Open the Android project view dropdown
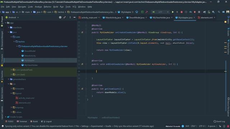Image resolution: width=230 pixels, height=129 pixels. click(x=12, y=18)
